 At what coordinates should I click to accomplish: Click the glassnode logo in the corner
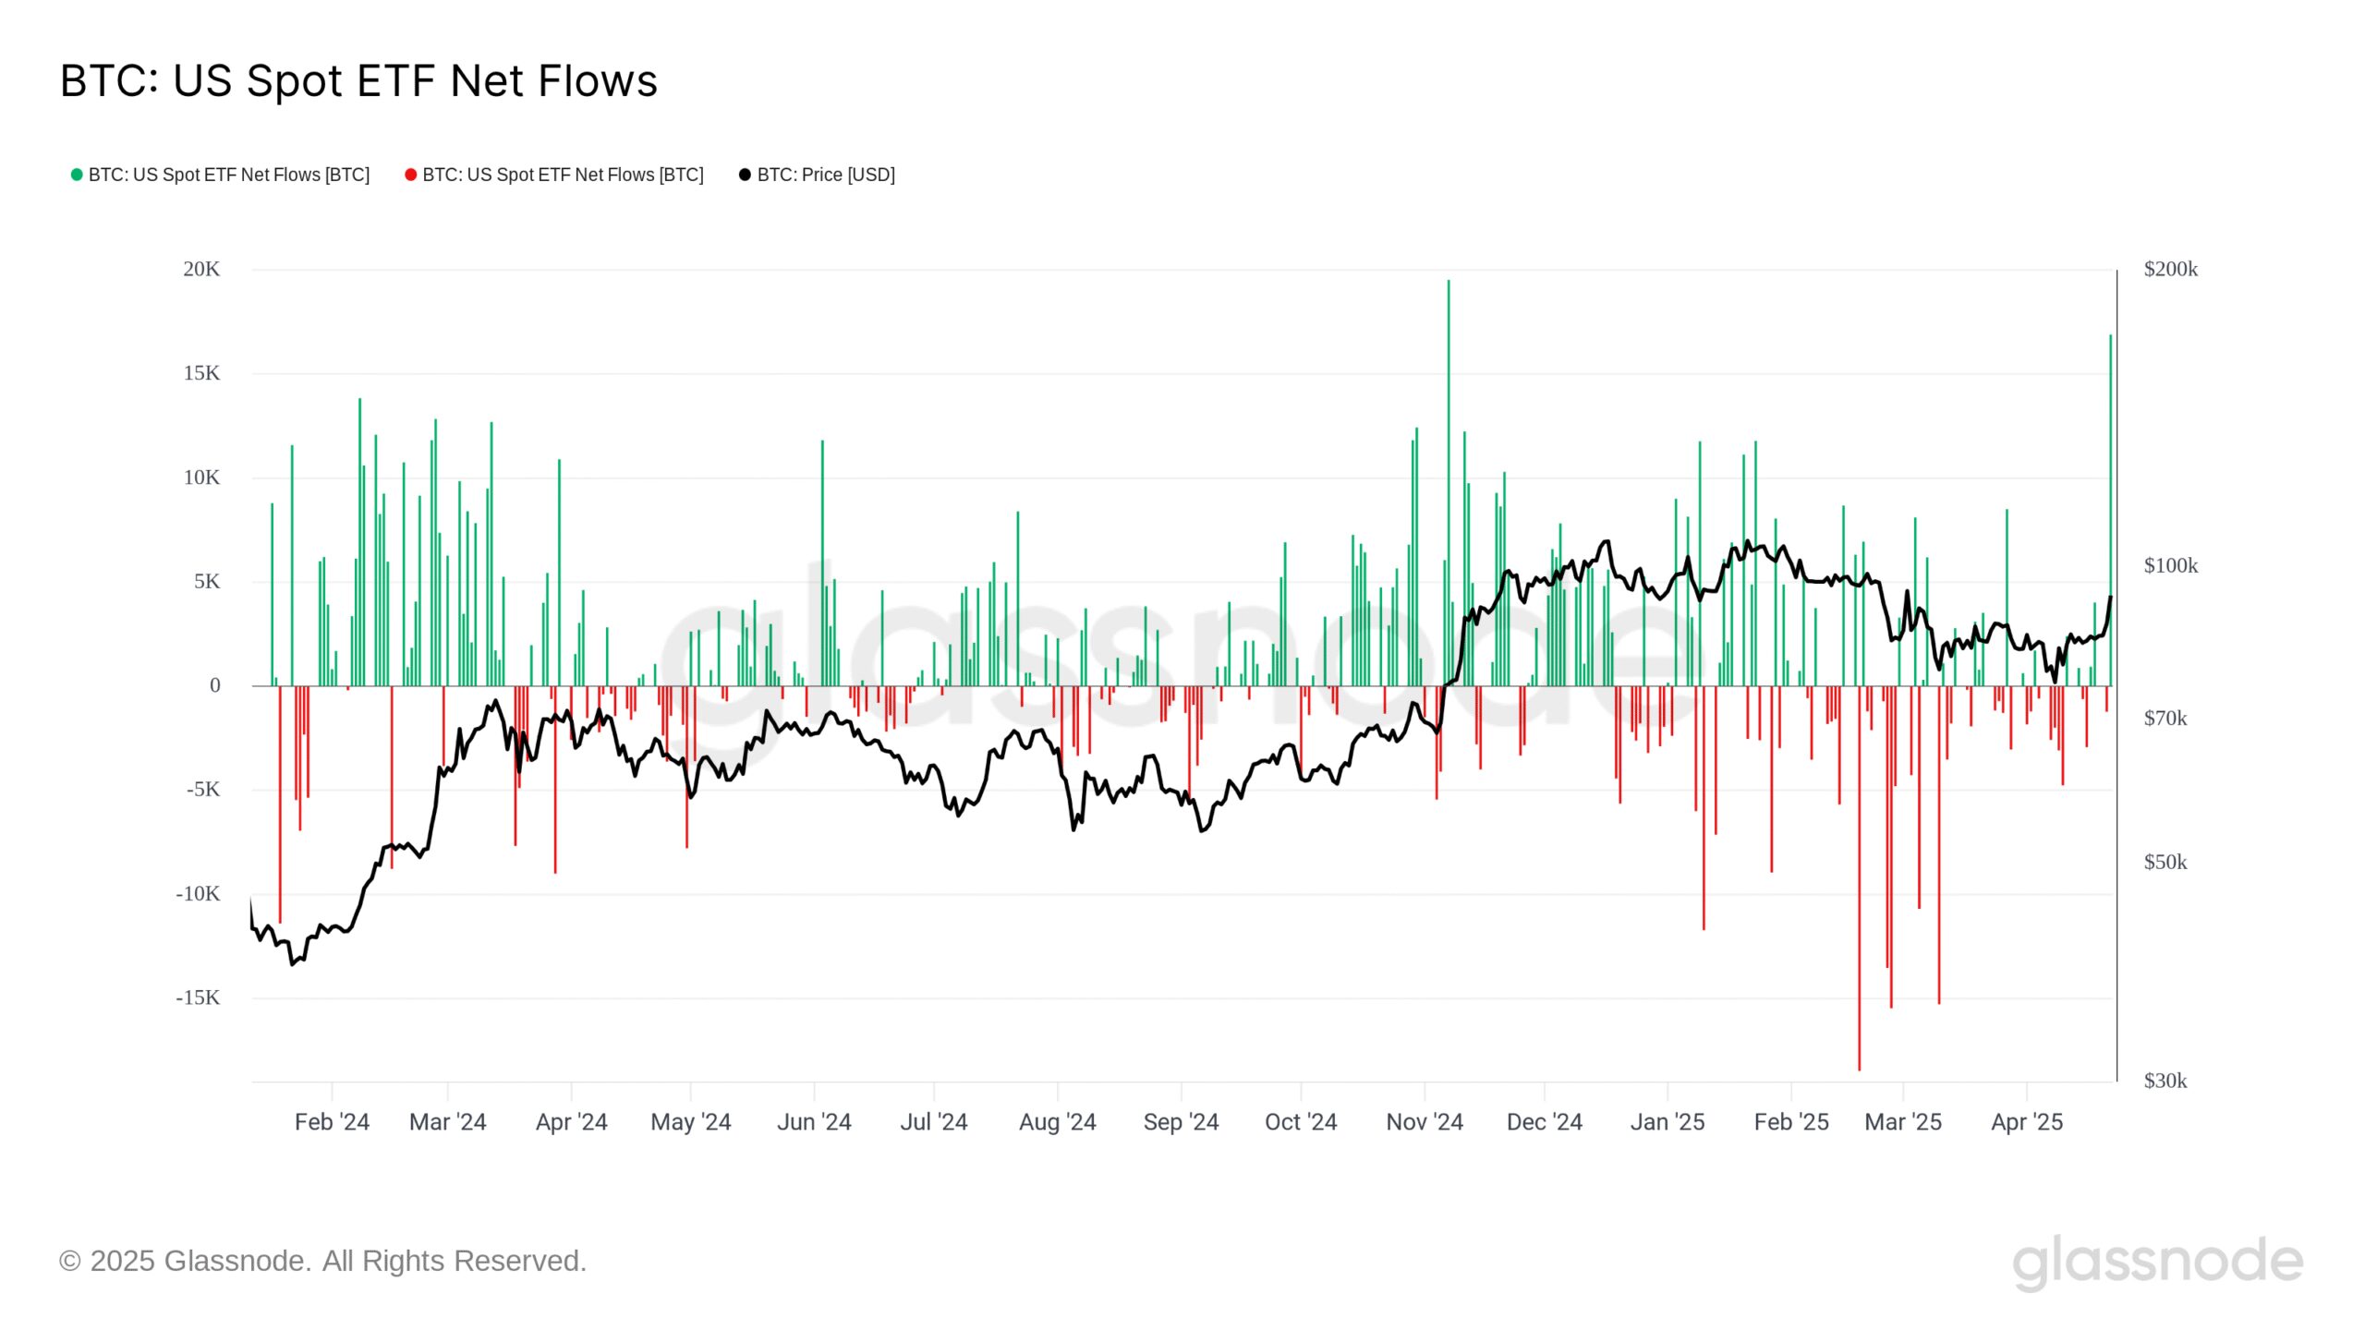pyautogui.click(x=2157, y=1262)
